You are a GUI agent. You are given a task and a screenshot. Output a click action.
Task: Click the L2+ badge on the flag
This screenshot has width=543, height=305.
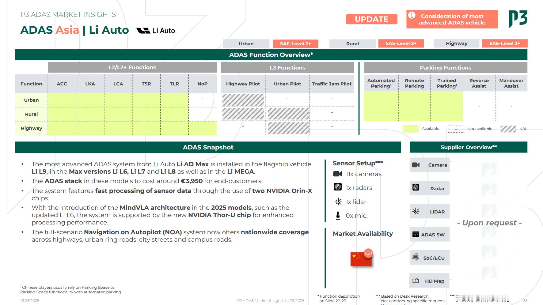pos(368,253)
